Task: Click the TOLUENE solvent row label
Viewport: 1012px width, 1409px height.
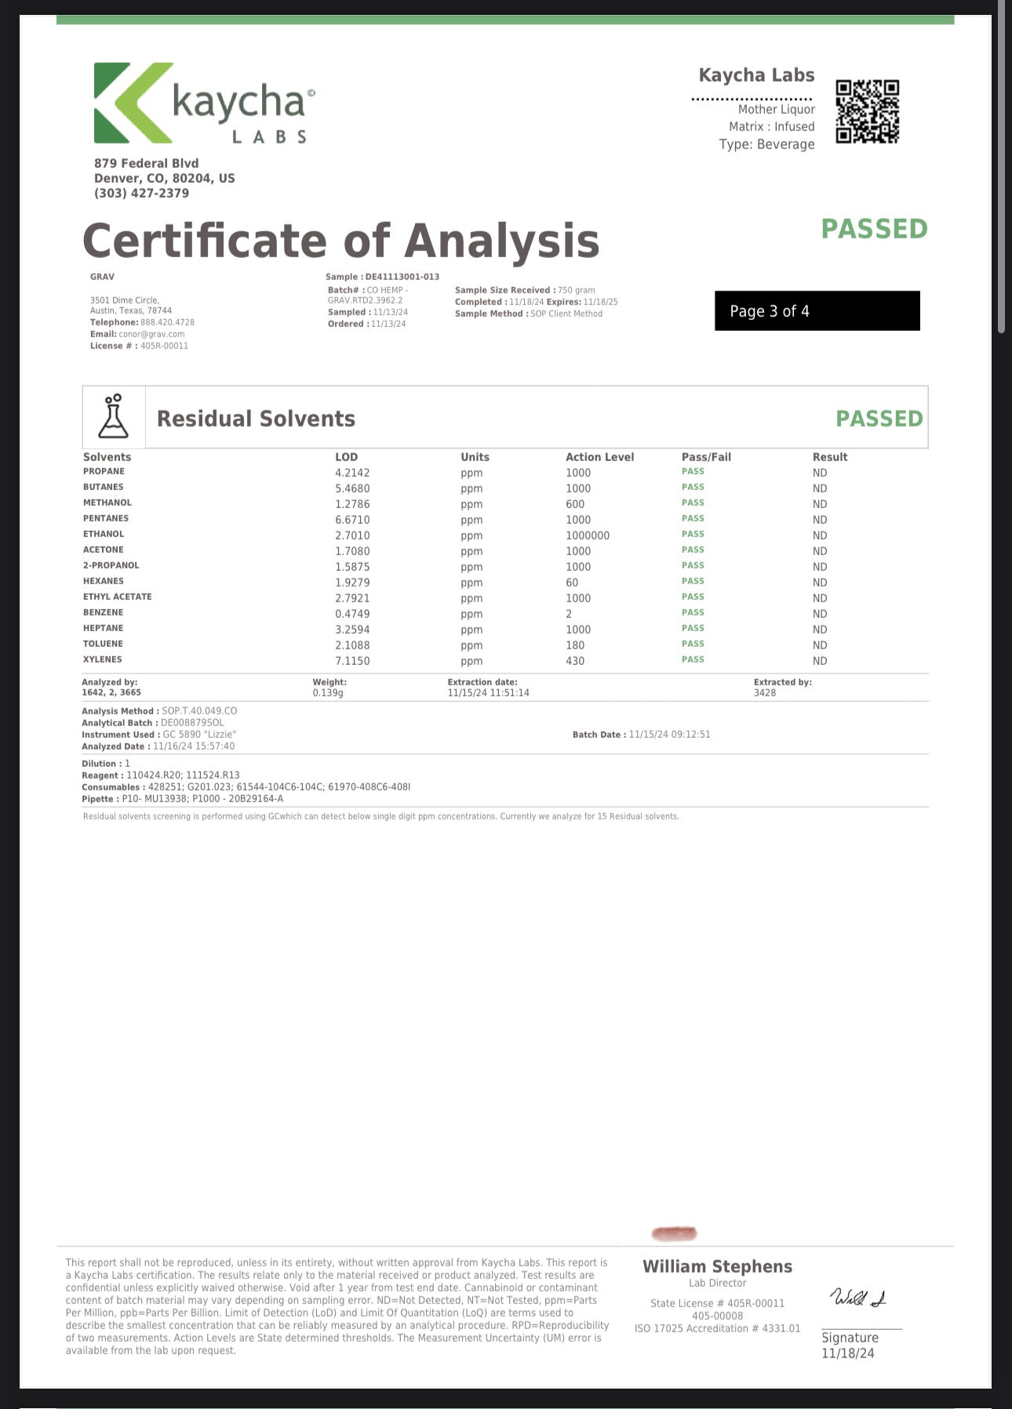Action: click(x=103, y=644)
